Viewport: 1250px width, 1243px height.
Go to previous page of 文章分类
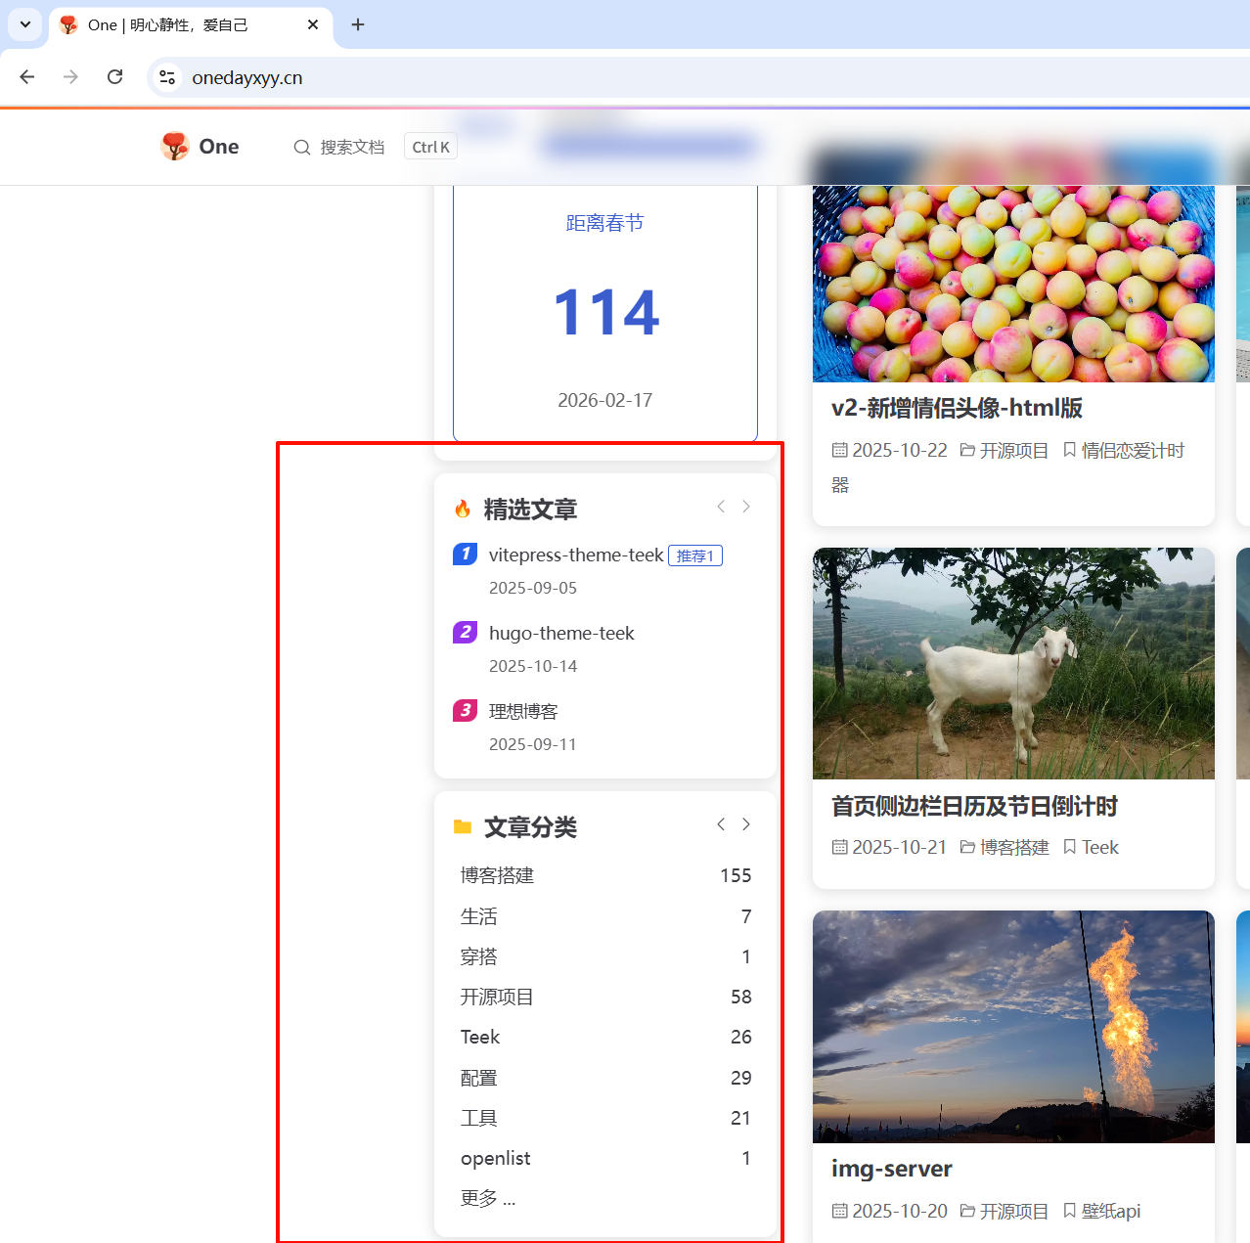point(721,824)
